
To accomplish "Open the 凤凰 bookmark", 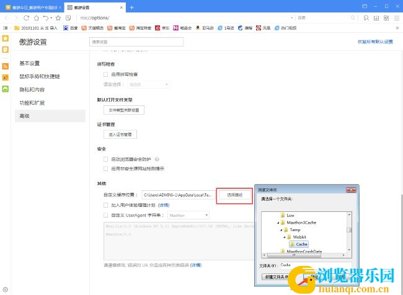I will coord(263,28).
